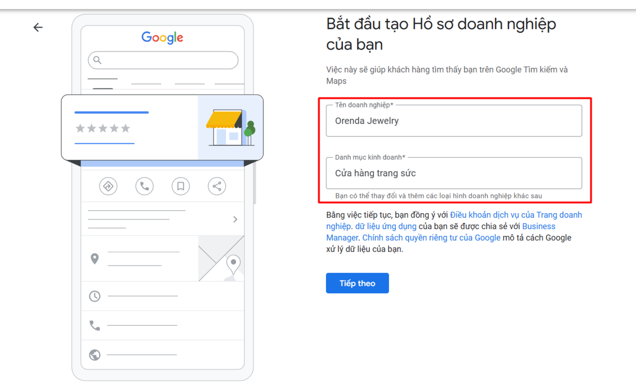Expand the chevron next to the description lines
The width and height of the screenshot is (636, 384).
tap(235, 219)
